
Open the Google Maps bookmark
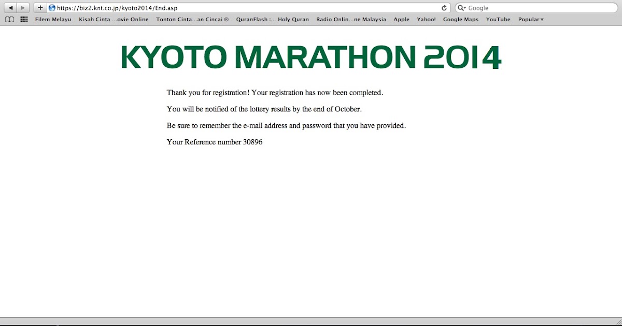click(460, 20)
